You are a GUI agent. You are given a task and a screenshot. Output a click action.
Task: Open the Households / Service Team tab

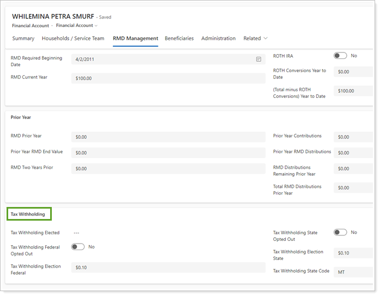coord(73,39)
